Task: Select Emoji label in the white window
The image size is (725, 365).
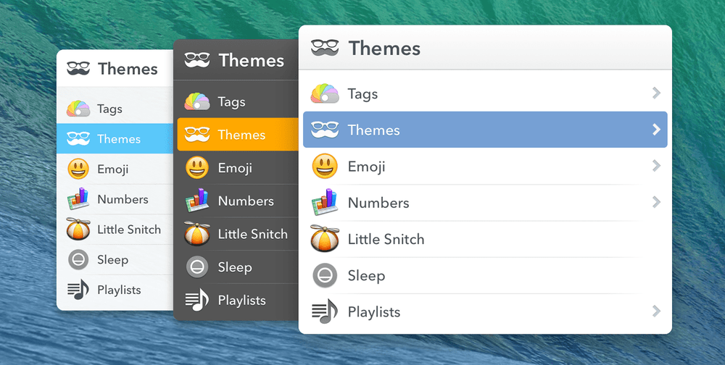Action: [366, 167]
